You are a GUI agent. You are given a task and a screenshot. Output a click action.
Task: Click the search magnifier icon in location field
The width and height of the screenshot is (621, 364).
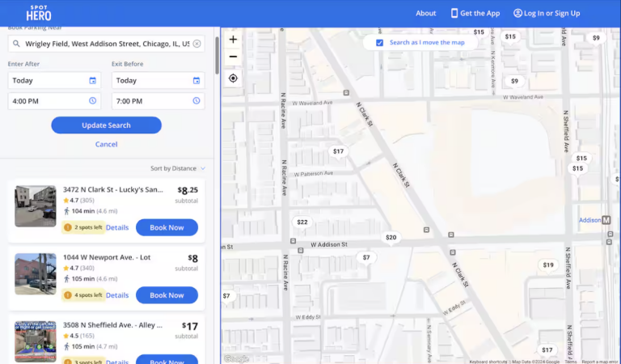(x=16, y=44)
